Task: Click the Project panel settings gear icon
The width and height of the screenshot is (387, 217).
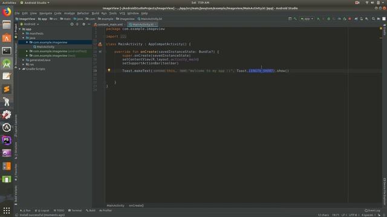Action: [x=83, y=24]
